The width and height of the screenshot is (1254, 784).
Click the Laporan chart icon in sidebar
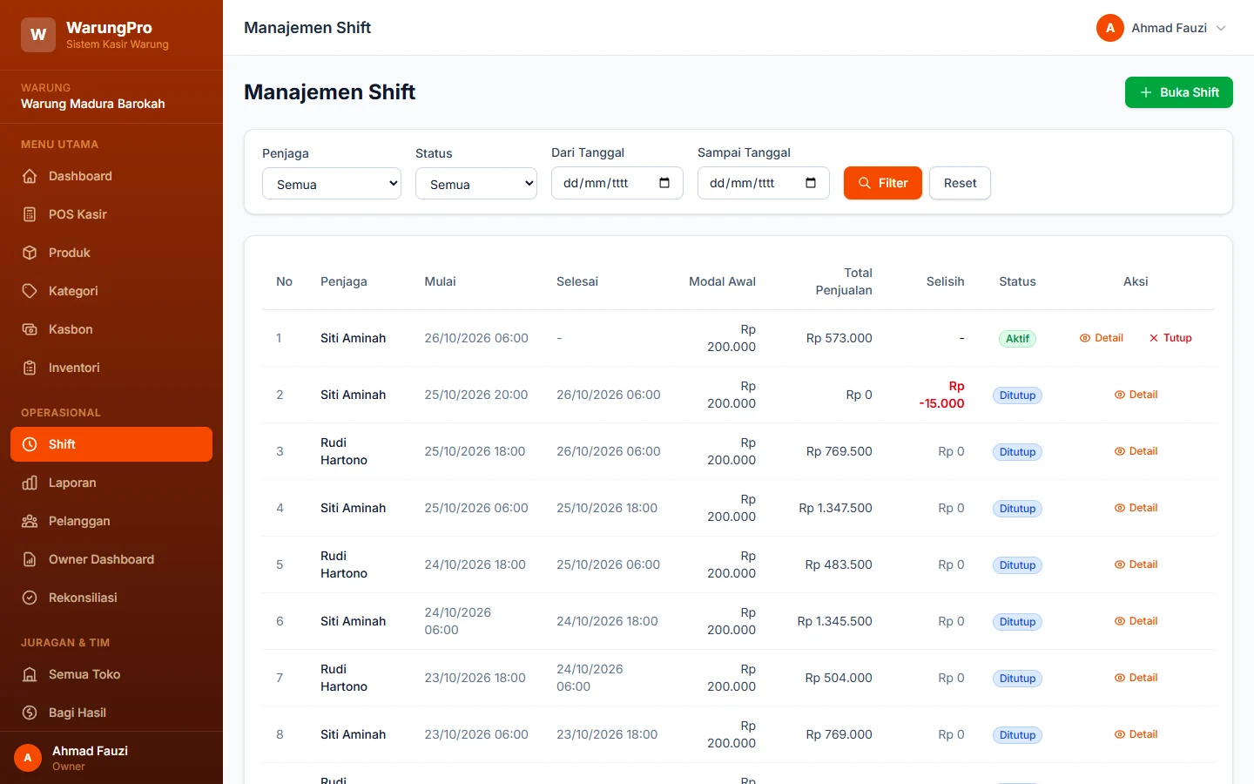30,483
